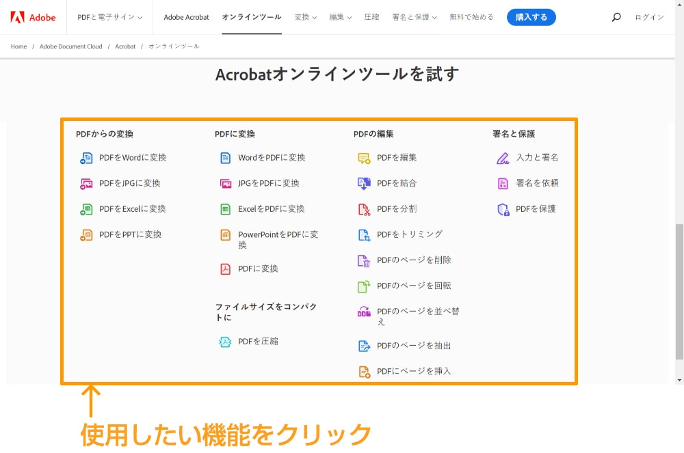Open the Adobe Acrobat nav item
The width and height of the screenshot is (684, 453).
point(186,17)
